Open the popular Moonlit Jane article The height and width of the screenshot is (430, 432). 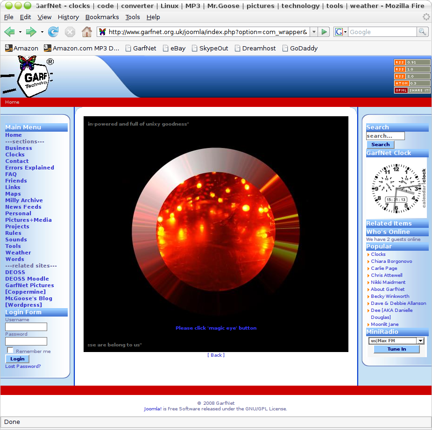(385, 324)
